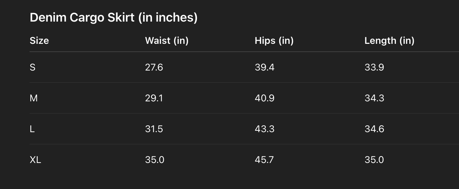Click the L size row label
The height and width of the screenshot is (189, 459).
click(x=32, y=129)
